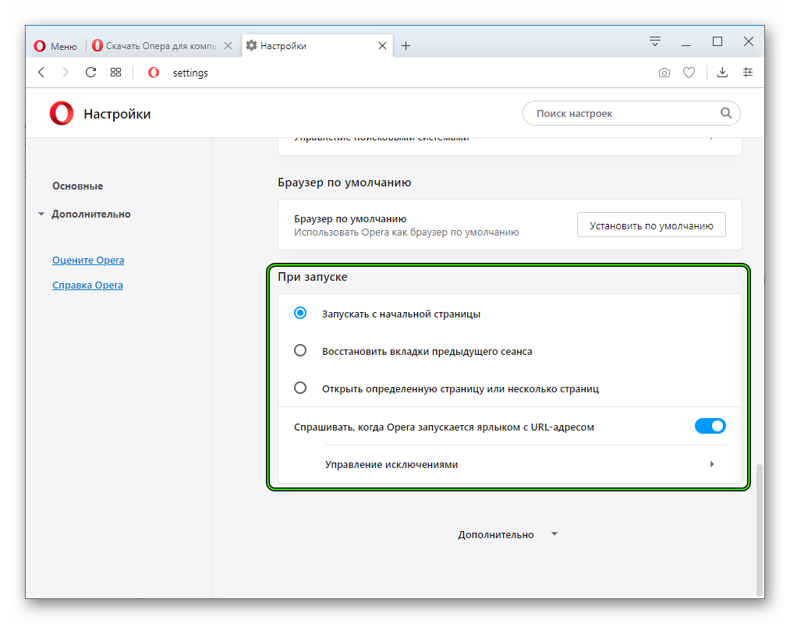Open Easy Setup sliders icon

748,73
